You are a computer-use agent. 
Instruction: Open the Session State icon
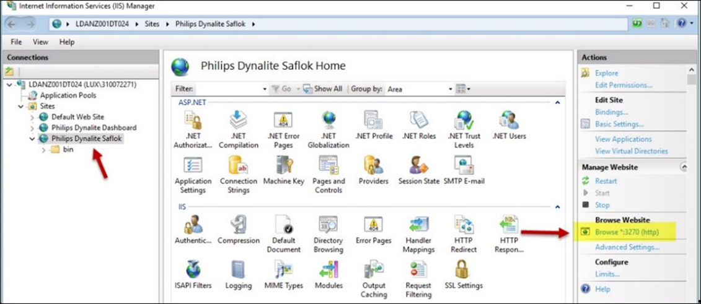coord(418,166)
